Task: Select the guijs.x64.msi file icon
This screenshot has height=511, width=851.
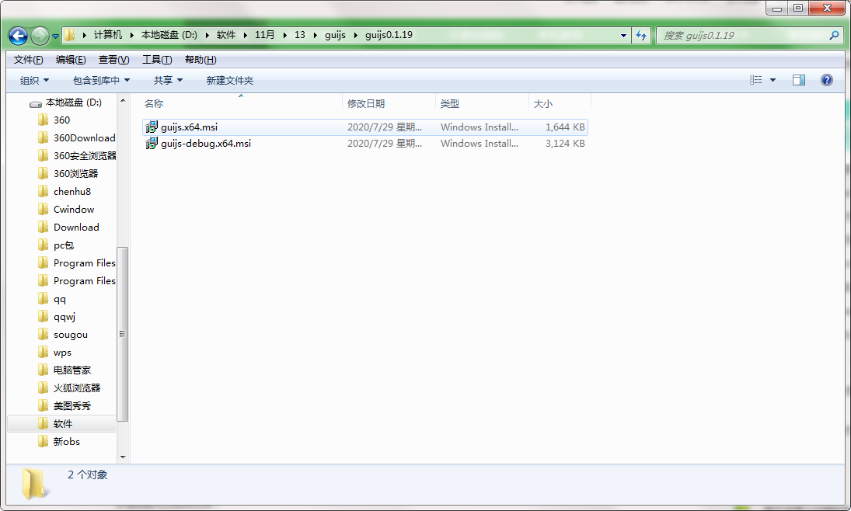Action: click(x=152, y=127)
